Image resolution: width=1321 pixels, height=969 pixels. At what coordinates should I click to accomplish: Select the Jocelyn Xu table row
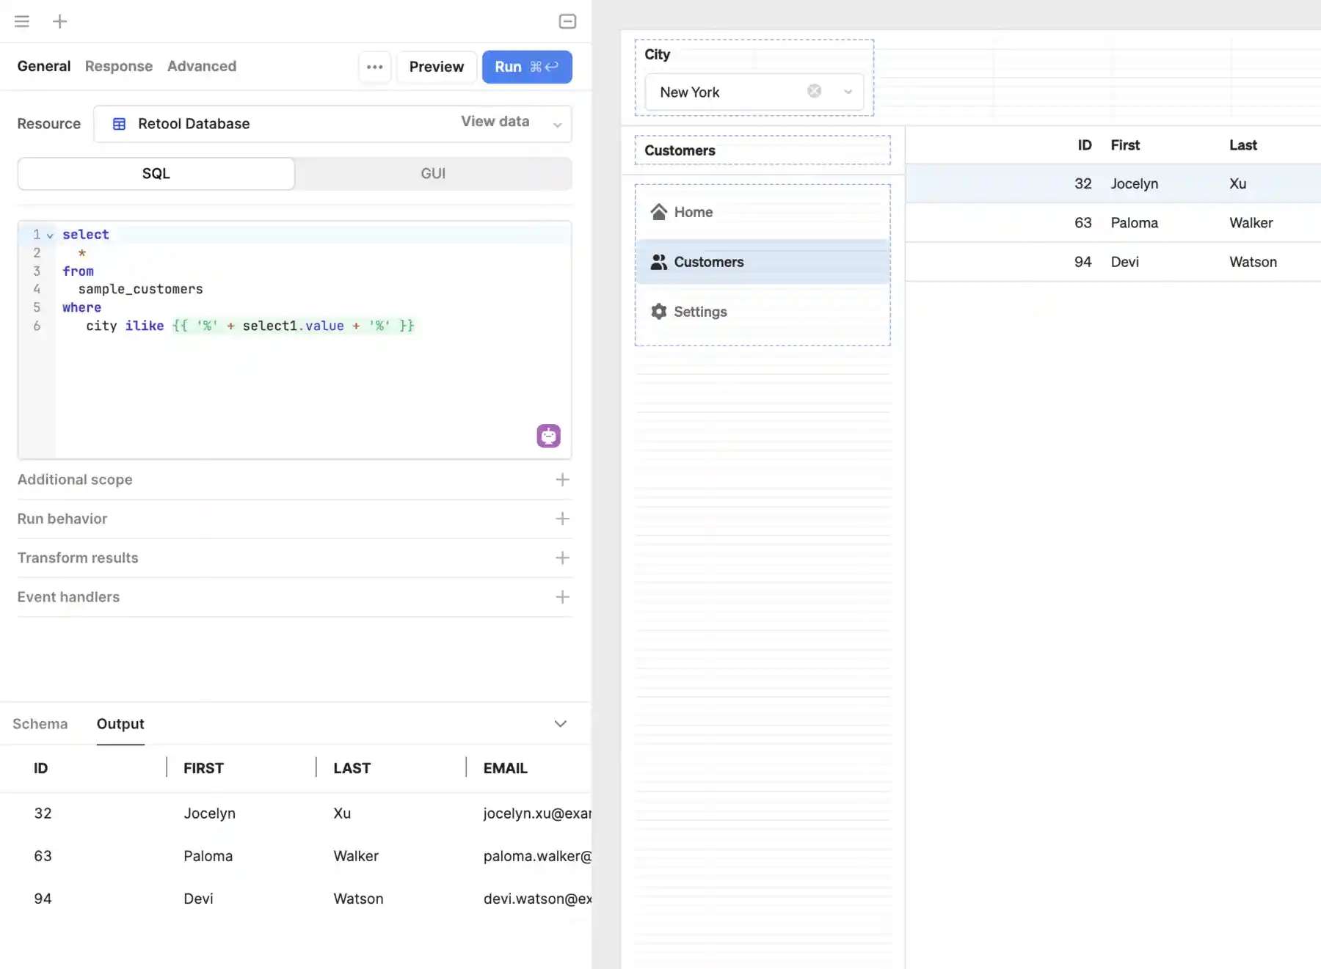(x=1113, y=183)
